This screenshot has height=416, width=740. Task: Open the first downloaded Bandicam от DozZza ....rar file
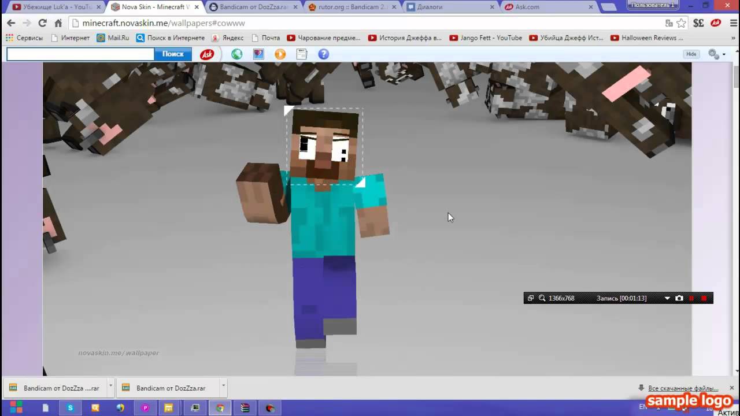coord(55,388)
